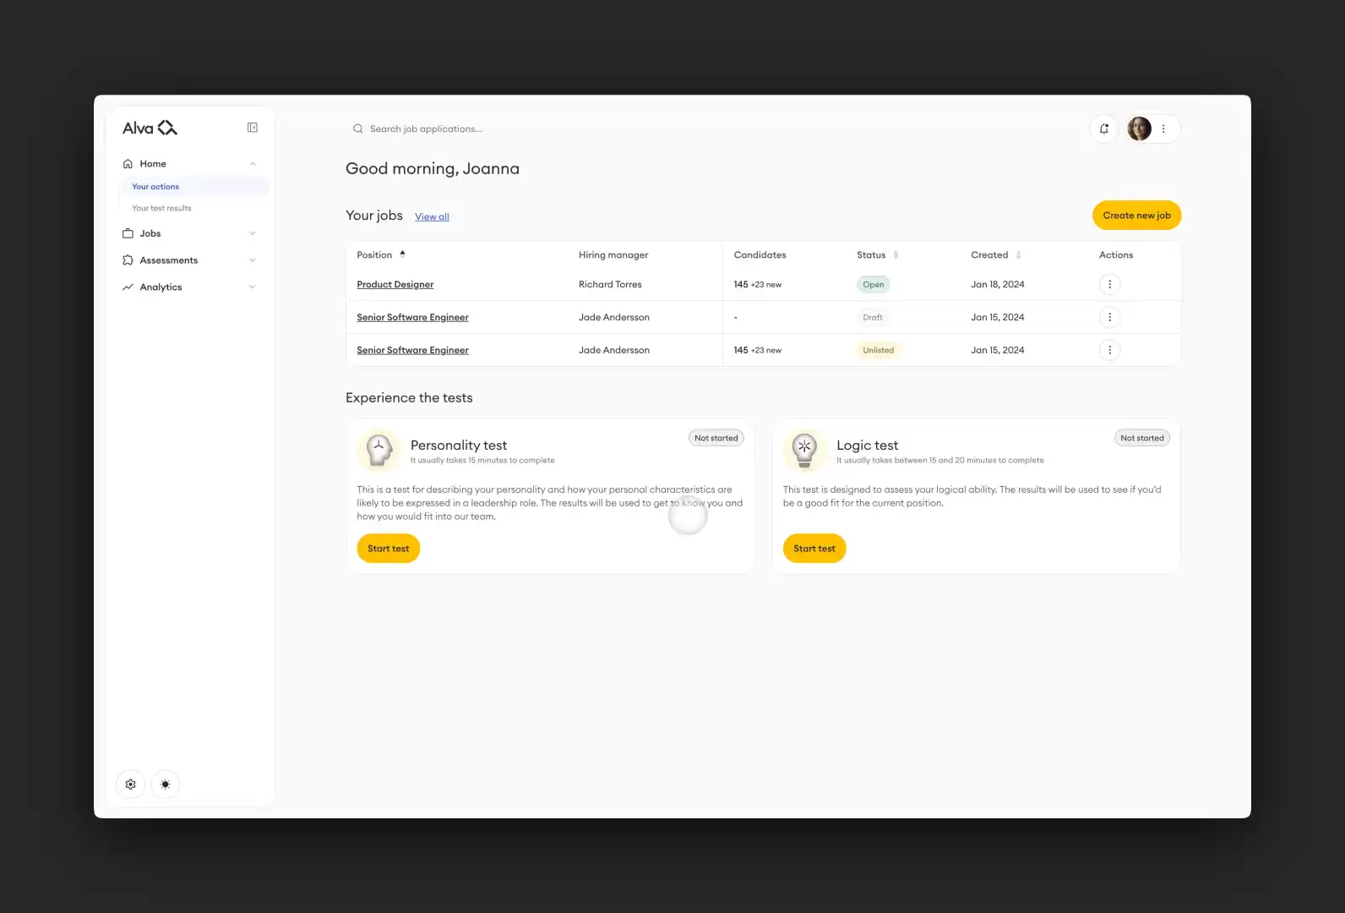Expand the Assessments menu section
The height and width of the screenshot is (913, 1345).
tap(252, 260)
